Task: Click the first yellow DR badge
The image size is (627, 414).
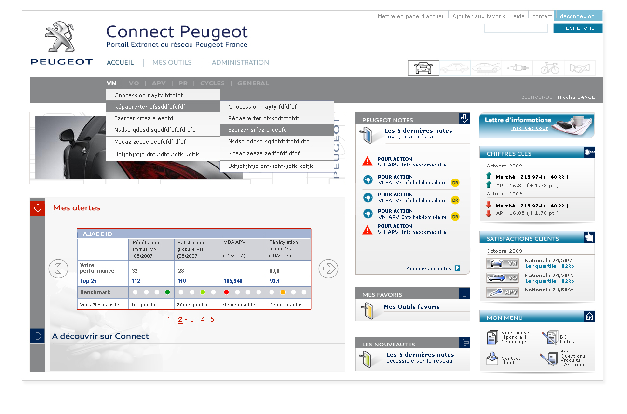Action: pos(455,182)
